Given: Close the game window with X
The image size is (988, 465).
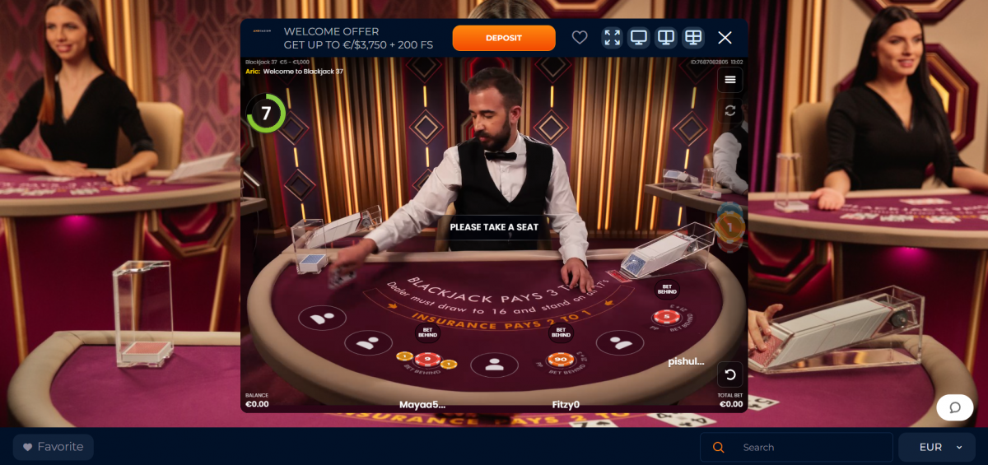Looking at the screenshot, I should pyautogui.click(x=725, y=38).
